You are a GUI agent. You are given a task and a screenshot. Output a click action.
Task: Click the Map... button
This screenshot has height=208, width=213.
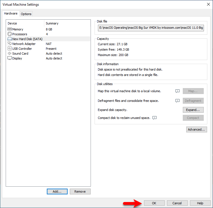[193, 91]
